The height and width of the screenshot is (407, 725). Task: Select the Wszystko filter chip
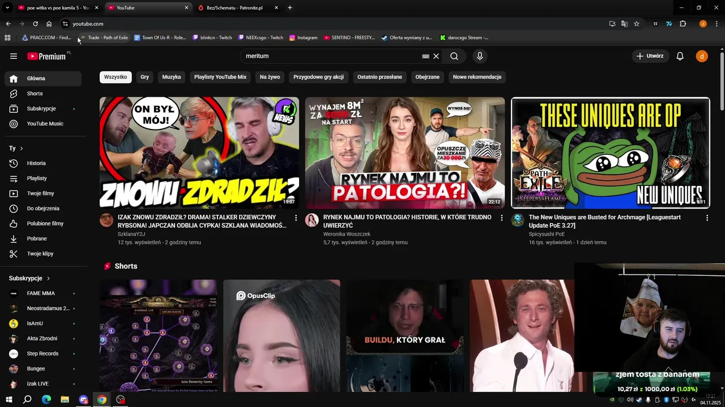(116, 77)
